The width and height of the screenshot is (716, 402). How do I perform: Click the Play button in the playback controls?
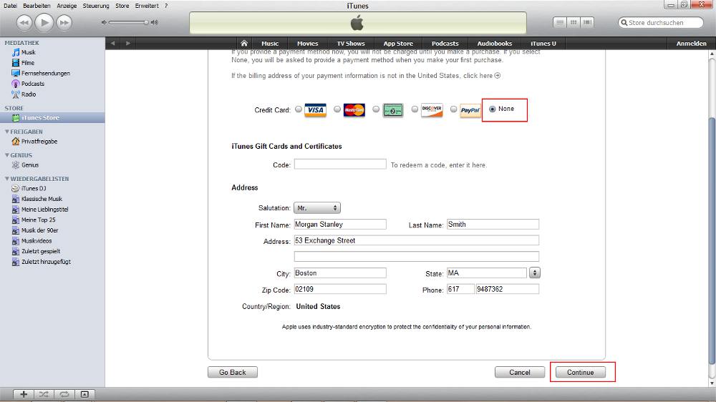click(44, 23)
